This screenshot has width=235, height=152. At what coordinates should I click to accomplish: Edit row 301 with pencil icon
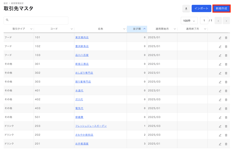click(220, 64)
